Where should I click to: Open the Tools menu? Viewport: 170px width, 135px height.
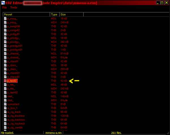pyautogui.click(x=14, y=7)
